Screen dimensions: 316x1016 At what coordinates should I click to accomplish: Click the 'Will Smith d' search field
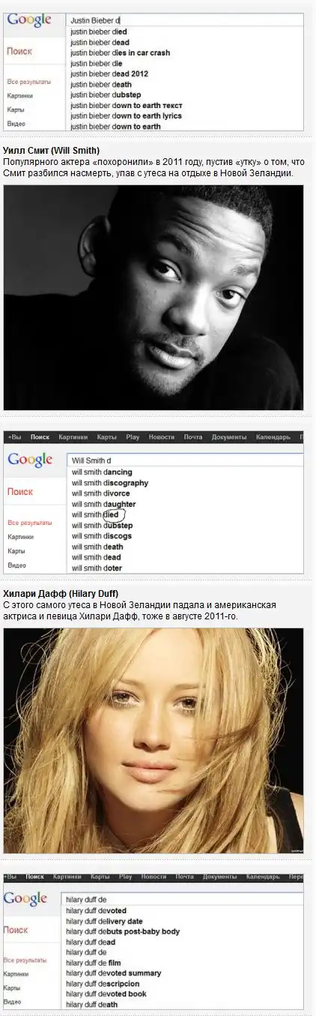click(185, 460)
